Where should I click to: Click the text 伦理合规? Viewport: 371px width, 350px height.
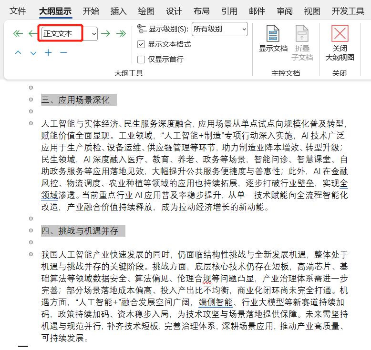(x=195, y=279)
